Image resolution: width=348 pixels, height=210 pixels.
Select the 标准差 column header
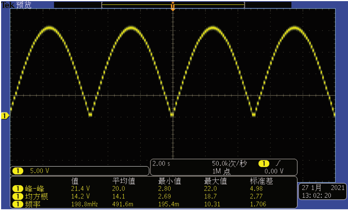(x=261, y=181)
